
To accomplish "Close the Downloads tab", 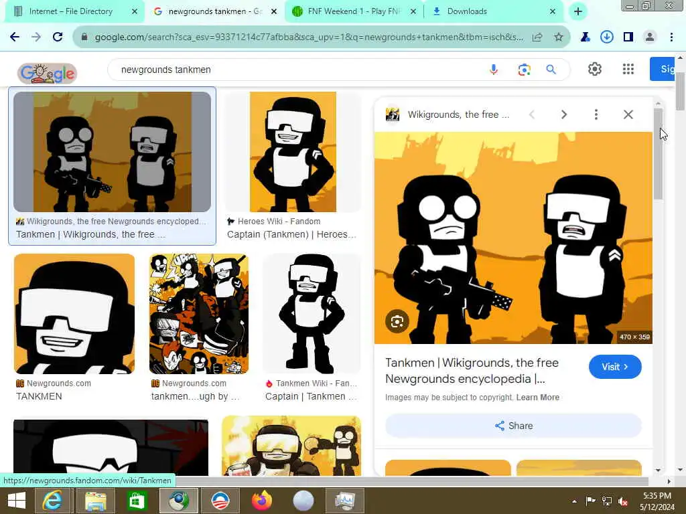I will 553,11.
